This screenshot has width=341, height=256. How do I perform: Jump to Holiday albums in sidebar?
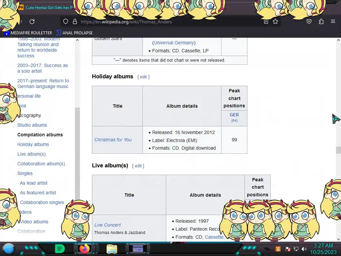click(x=33, y=144)
